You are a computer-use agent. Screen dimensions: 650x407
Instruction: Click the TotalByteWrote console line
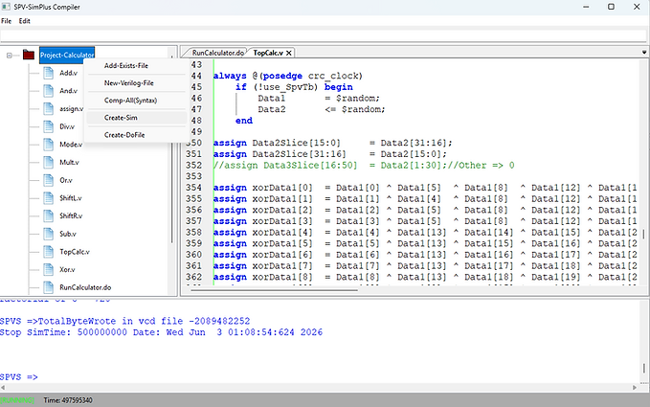[x=124, y=321]
